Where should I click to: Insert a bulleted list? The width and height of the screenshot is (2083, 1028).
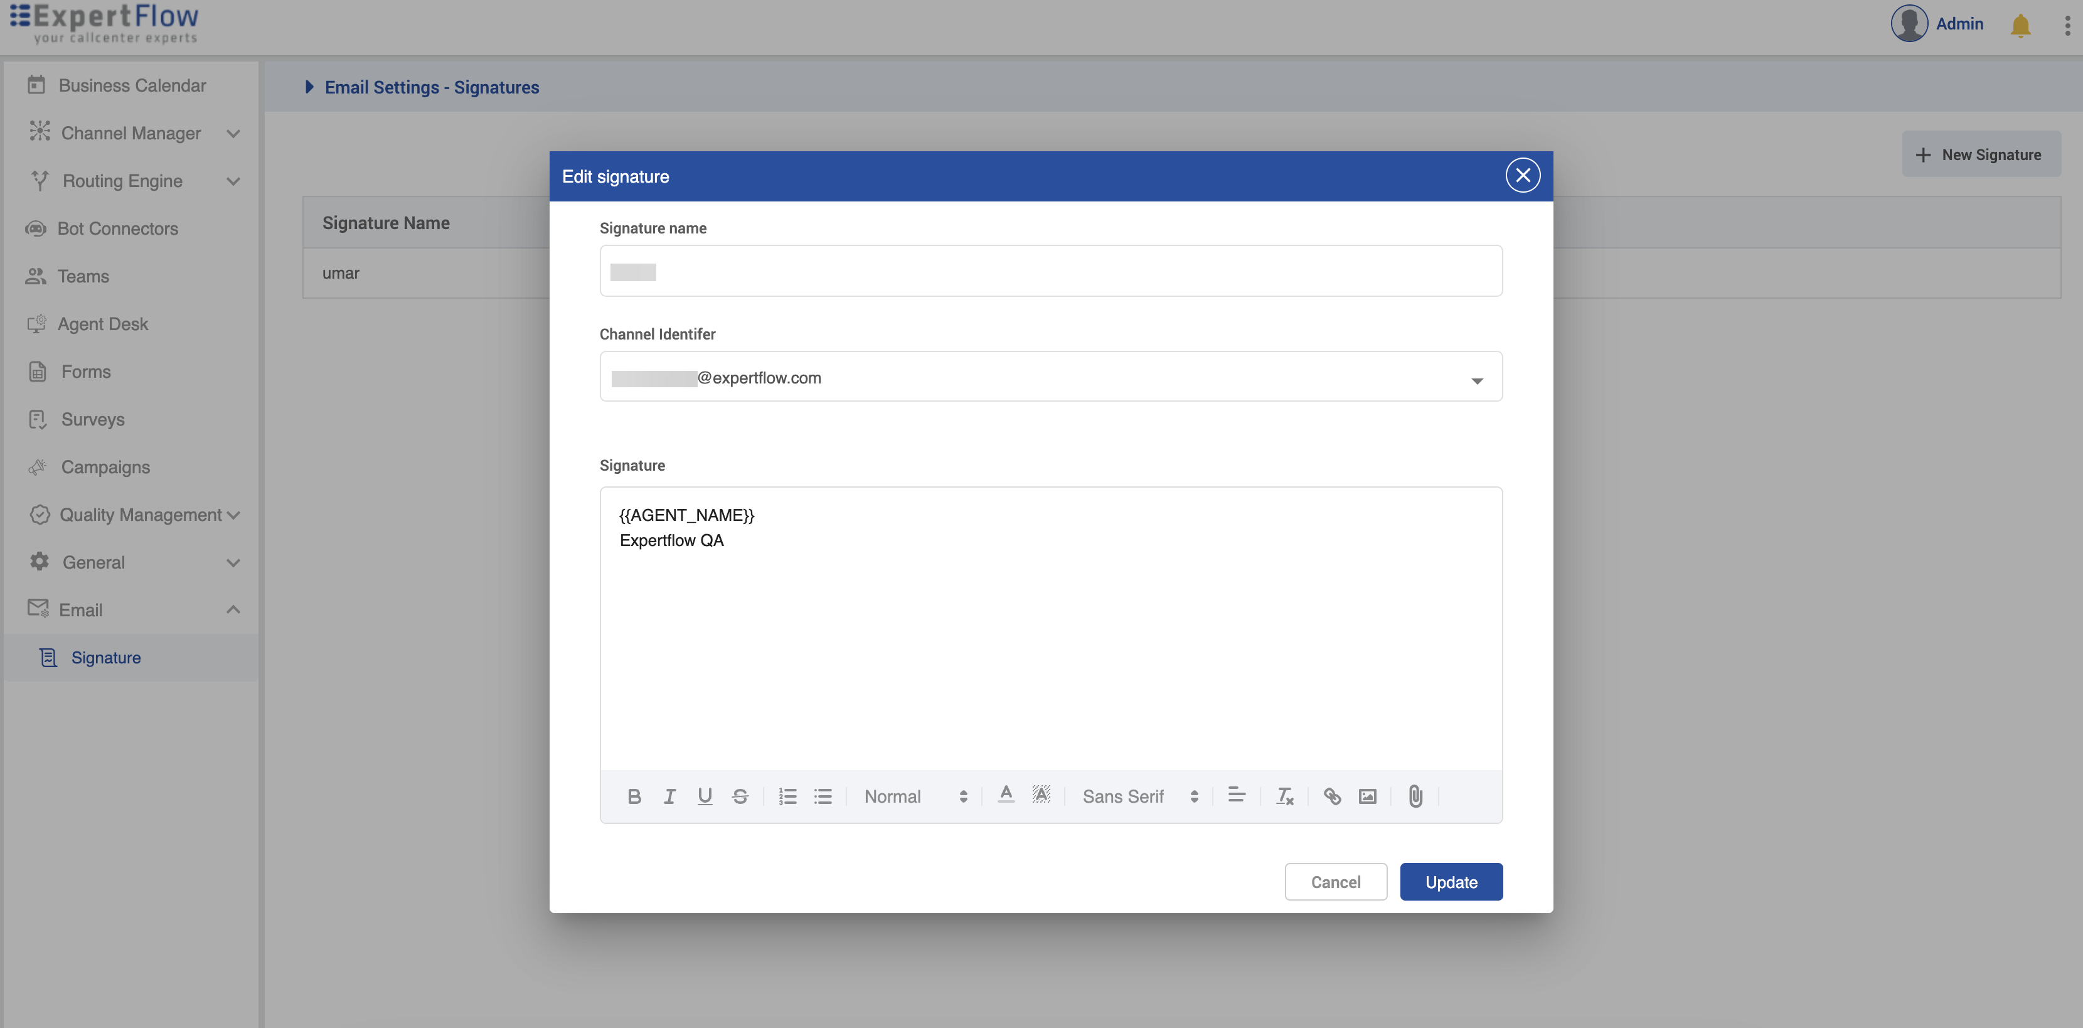click(823, 796)
